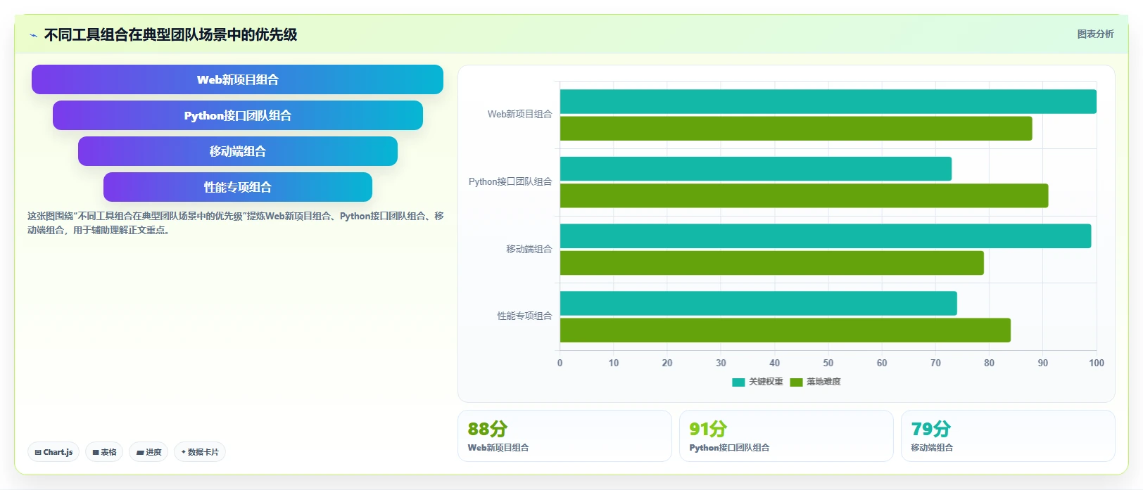The image size is (1143, 490).
Task: Click the Chart.js tag chip
Action: pyautogui.click(x=53, y=452)
